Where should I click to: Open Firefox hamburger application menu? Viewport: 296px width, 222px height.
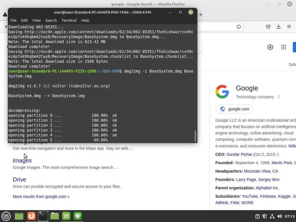289,27
